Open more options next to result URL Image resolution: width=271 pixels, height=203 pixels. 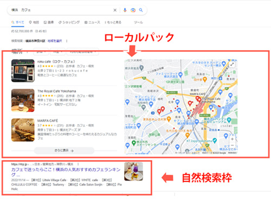pyautogui.click(x=78, y=164)
